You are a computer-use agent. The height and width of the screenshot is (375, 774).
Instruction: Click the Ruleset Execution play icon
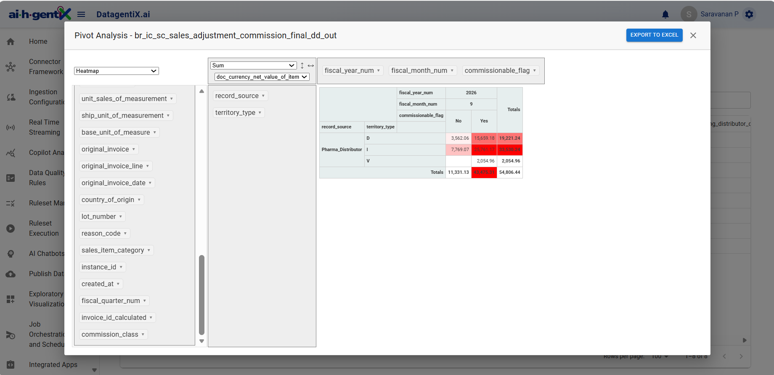point(11,229)
